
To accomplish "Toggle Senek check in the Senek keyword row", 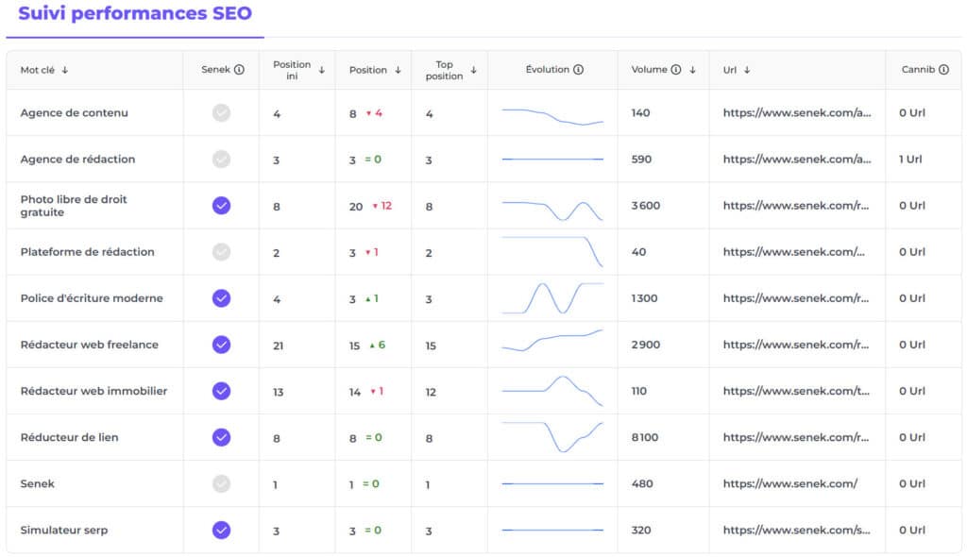I will [x=221, y=483].
